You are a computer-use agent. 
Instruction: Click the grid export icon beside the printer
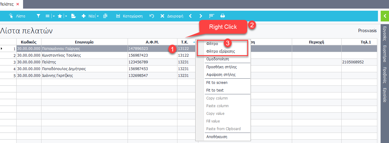tap(212, 16)
